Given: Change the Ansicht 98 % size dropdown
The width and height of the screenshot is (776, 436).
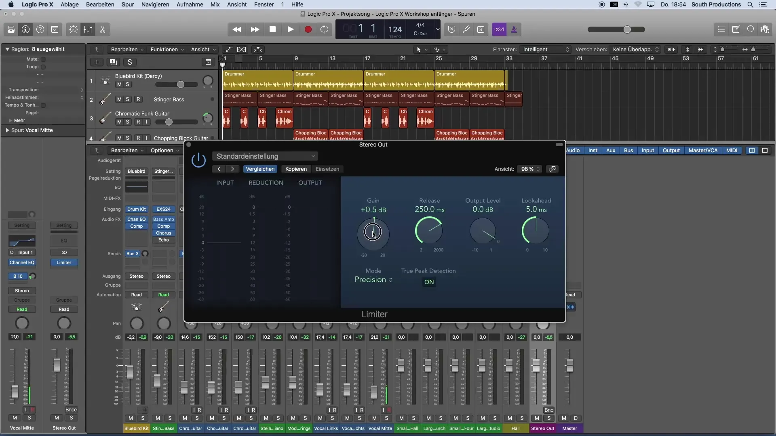Looking at the screenshot, I should 529,169.
